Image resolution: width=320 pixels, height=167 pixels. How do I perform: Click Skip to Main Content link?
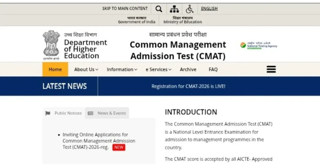(x=125, y=8)
